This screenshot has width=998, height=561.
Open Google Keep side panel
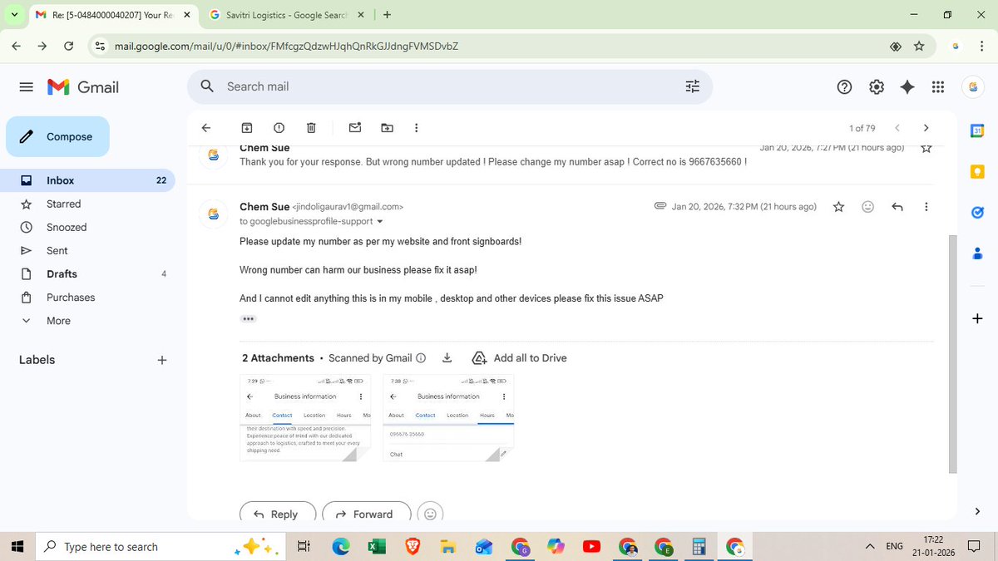click(977, 171)
